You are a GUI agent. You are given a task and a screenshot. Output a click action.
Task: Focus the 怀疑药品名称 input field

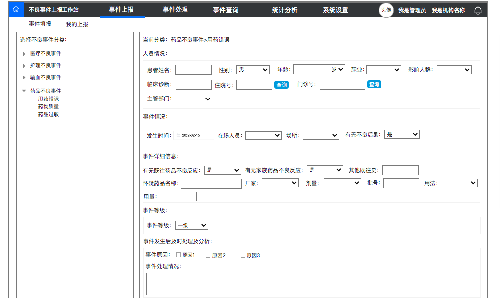tap(211, 184)
